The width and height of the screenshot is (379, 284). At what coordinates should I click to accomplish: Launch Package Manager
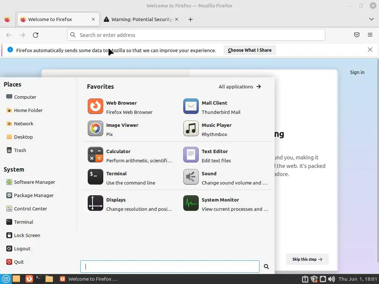[30, 195]
